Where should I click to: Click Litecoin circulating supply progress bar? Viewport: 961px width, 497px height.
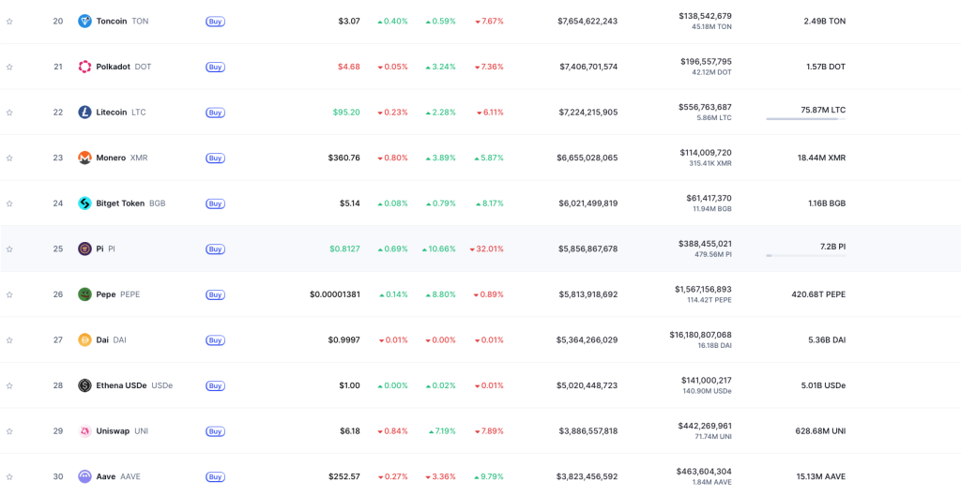[805, 119]
